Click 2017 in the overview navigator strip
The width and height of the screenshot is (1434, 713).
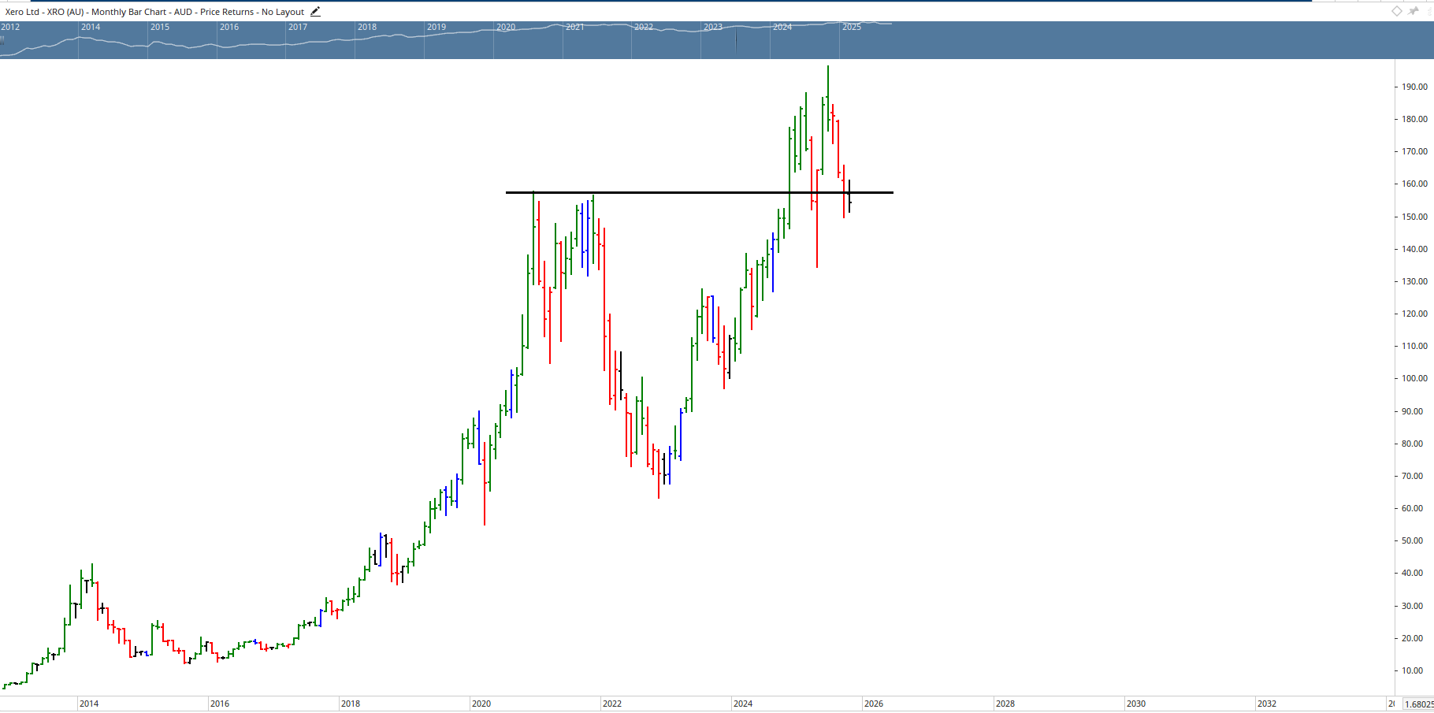click(x=298, y=27)
